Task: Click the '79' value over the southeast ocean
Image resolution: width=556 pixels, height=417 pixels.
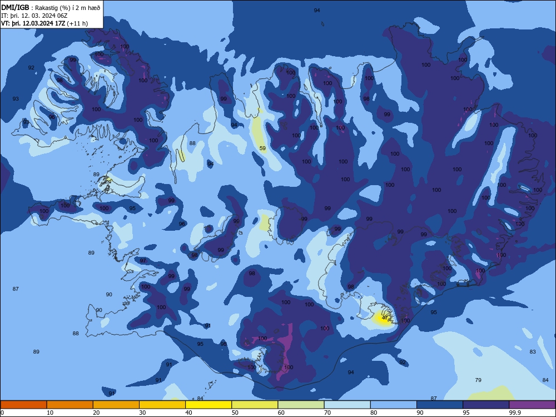Action: (478, 380)
